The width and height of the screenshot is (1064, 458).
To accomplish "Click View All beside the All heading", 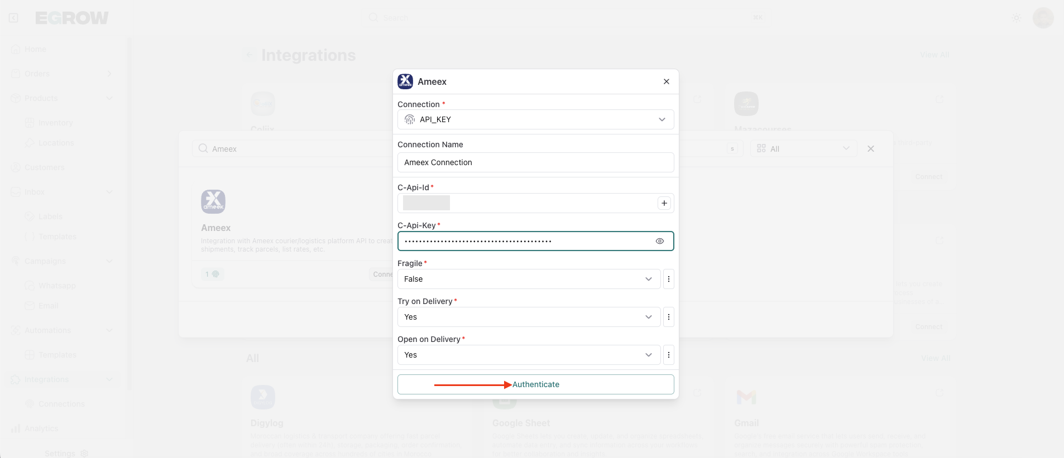I will tap(936, 358).
